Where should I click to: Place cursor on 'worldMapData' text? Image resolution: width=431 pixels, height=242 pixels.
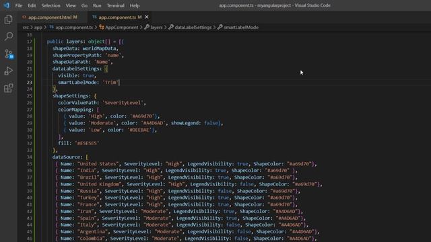(x=99, y=48)
